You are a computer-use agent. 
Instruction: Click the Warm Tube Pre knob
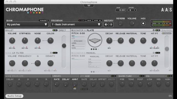[122, 84]
